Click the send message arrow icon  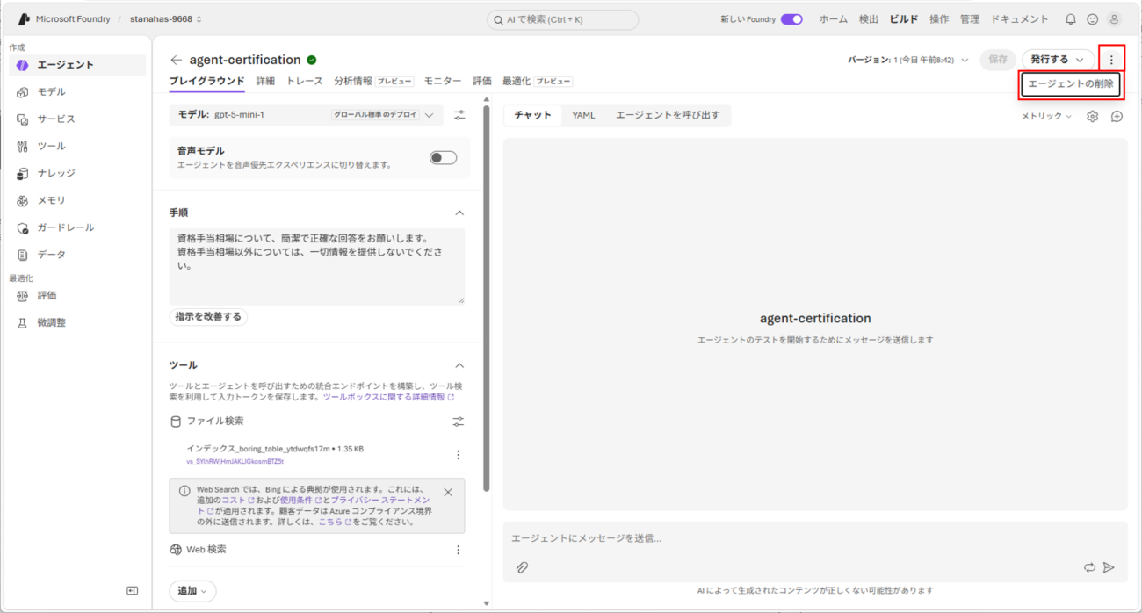pos(1109,567)
